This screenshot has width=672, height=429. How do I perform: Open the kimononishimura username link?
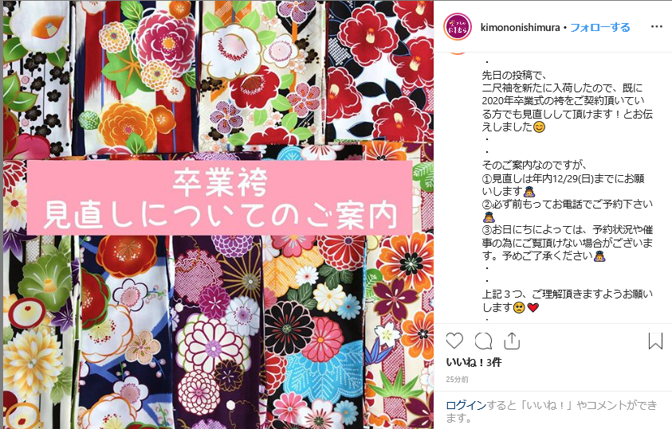pyautogui.click(x=520, y=27)
